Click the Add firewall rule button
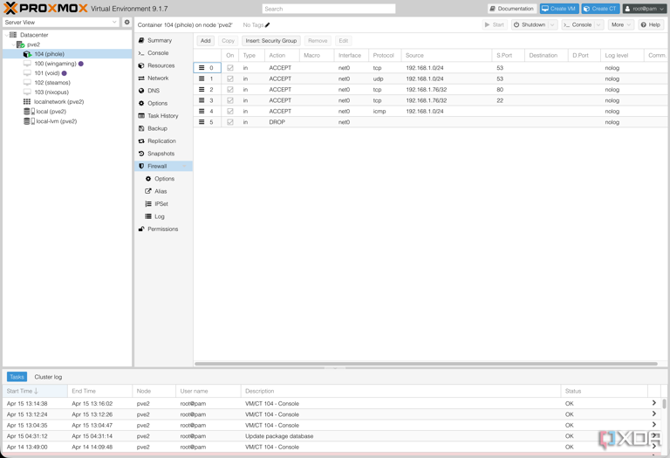This screenshot has width=670, height=458. 205,41
